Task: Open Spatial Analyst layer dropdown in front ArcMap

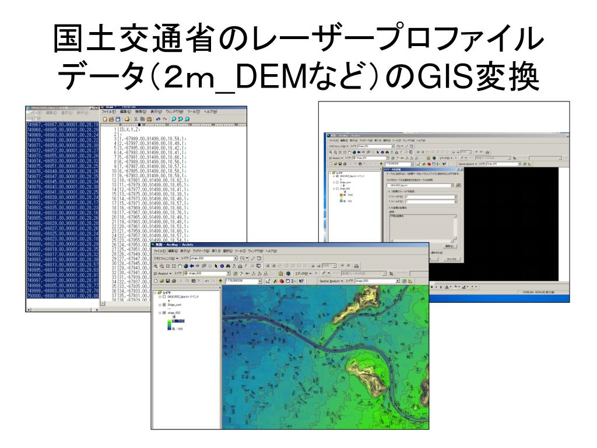Action: 398,281
